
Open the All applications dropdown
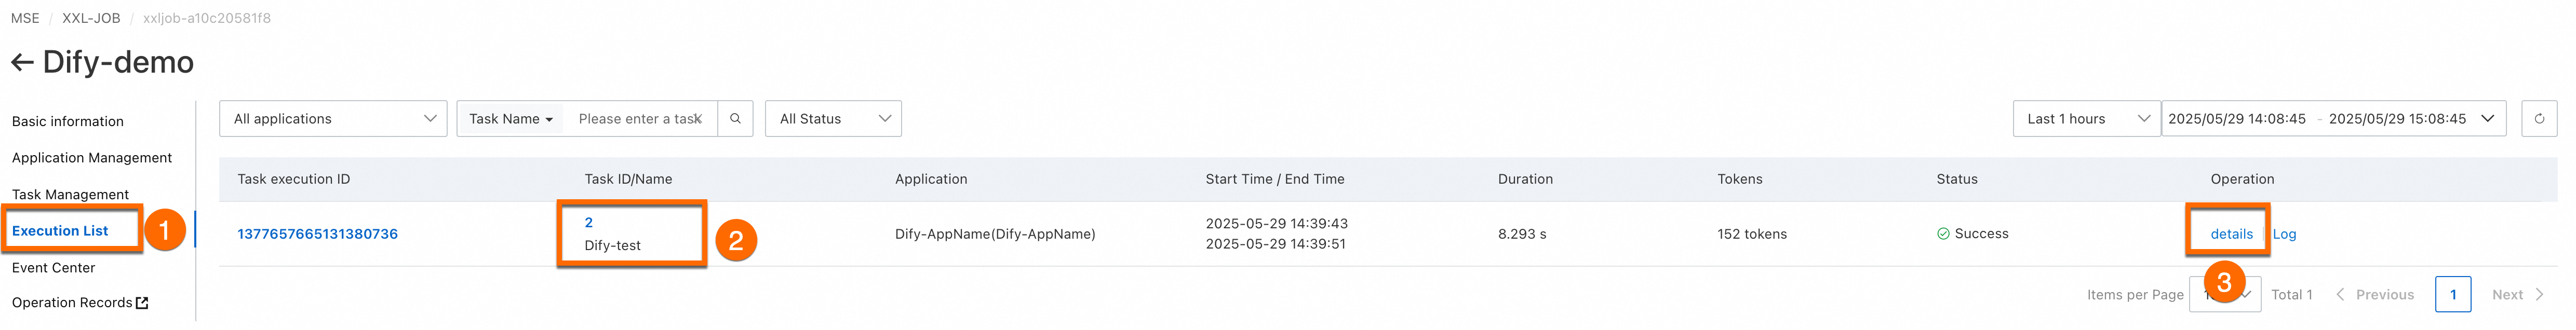click(x=333, y=119)
